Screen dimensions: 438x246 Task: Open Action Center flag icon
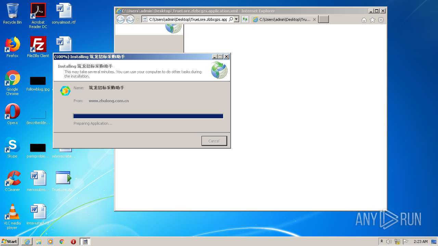[x=405, y=242]
